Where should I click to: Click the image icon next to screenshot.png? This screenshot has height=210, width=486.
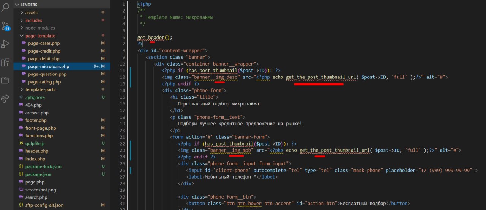point(21,190)
